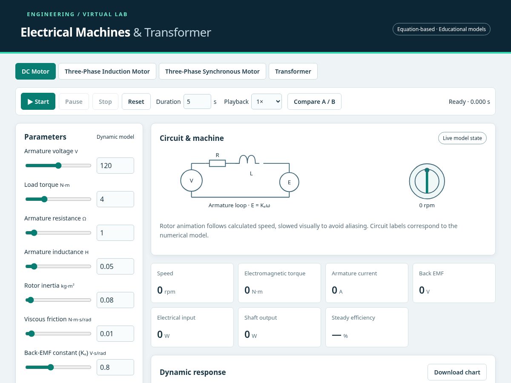Click the back-EMF E circuit symbol
The width and height of the screenshot is (511, 383).
coord(289,183)
